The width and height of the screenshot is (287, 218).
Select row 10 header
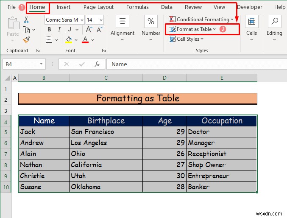[6, 187]
